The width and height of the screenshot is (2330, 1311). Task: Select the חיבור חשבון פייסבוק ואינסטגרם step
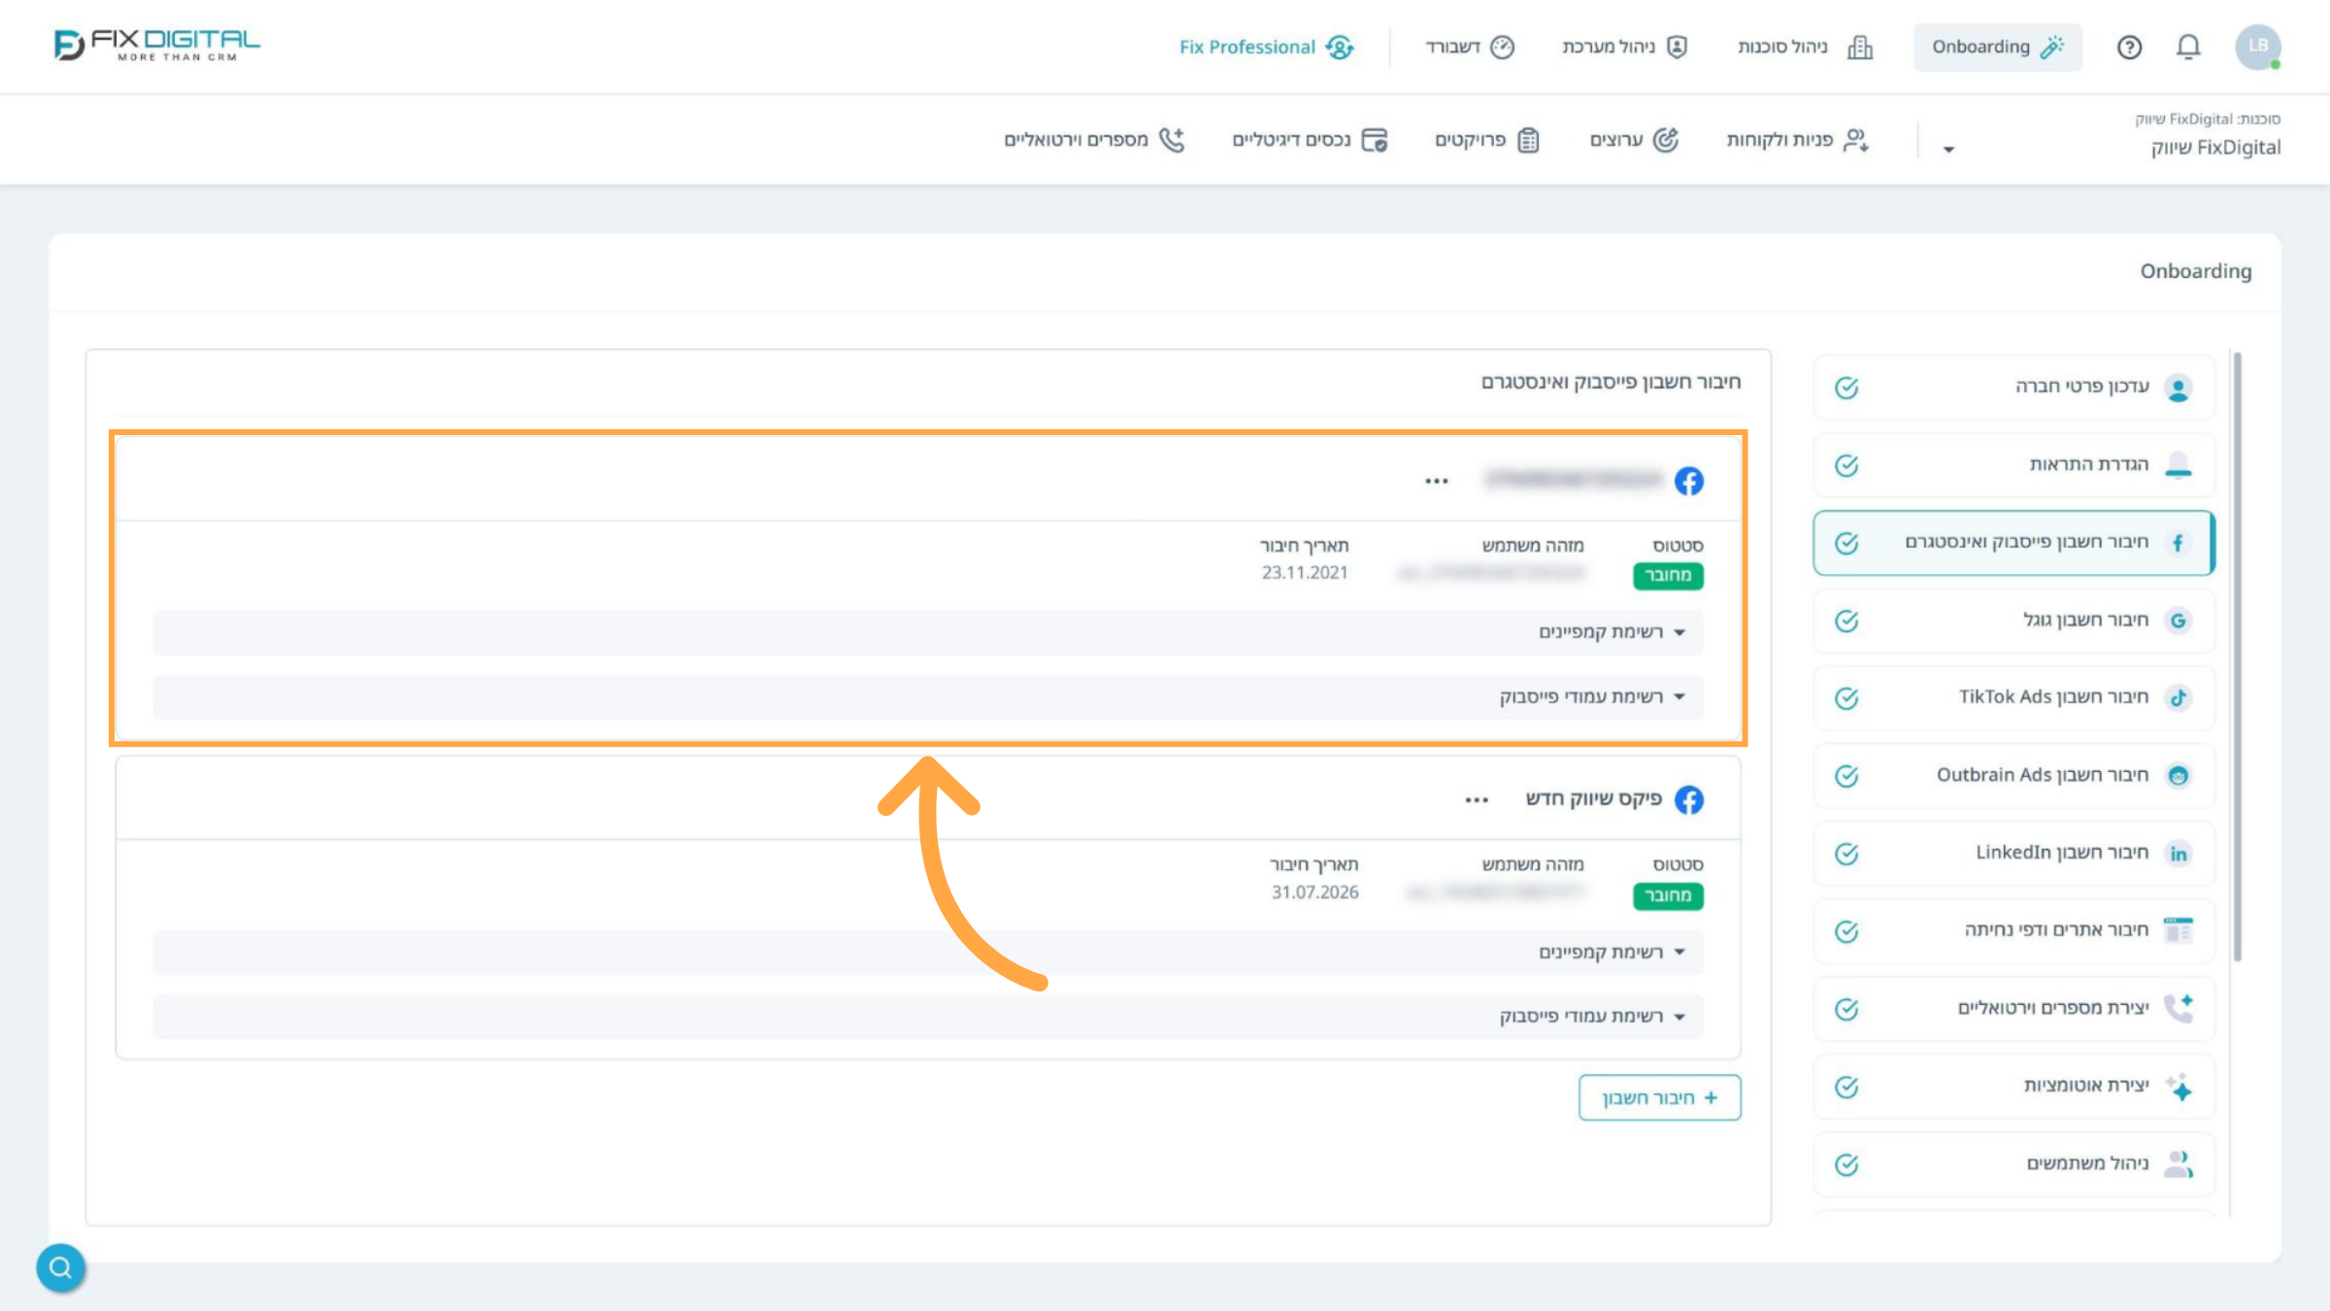coord(2014,543)
